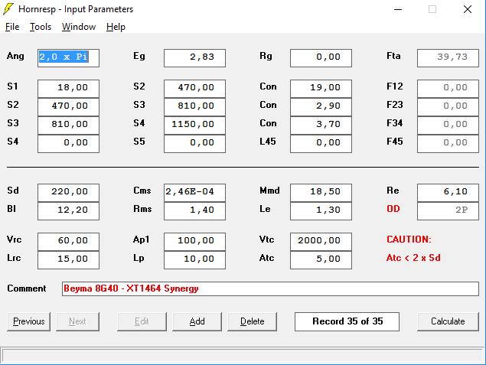Viewport: 486px width, 365px height.
Task: Select the Re field showing 6,10
Action: pos(448,193)
